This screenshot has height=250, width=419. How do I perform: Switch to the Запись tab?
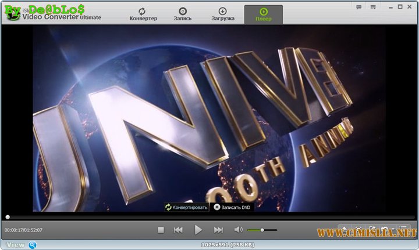(182, 14)
